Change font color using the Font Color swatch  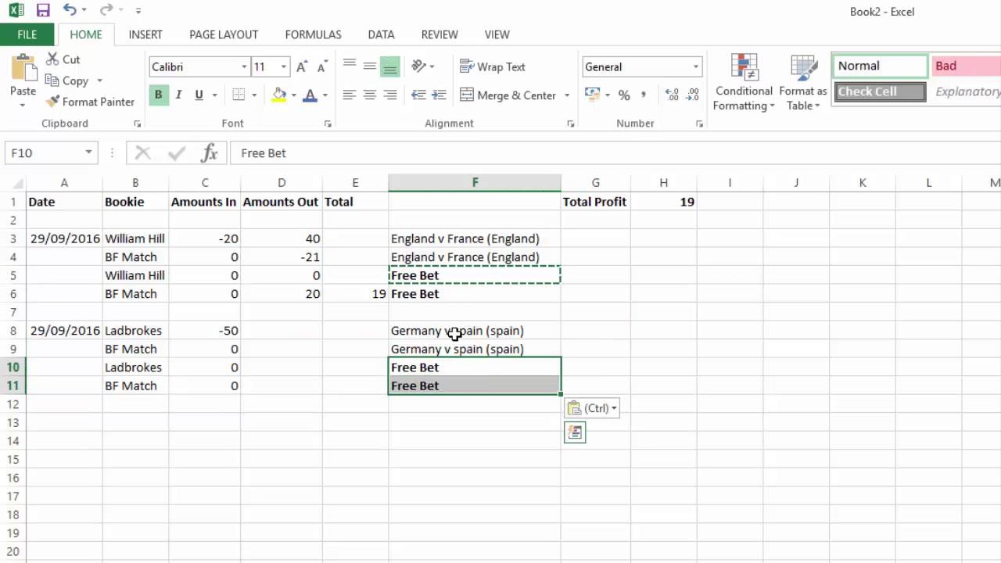point(310,95)
